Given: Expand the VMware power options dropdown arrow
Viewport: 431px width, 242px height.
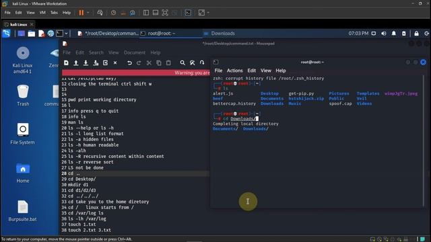Looking at the screenshot, I should [88, 13].
